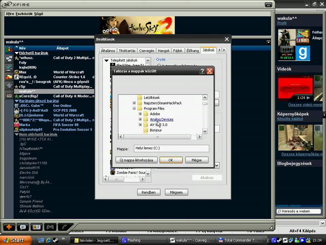The height and width of the screenshot is (245, 326).
Task: Click the chat bubble icon in bottom toolbar
Action: (x=23, y=227)
